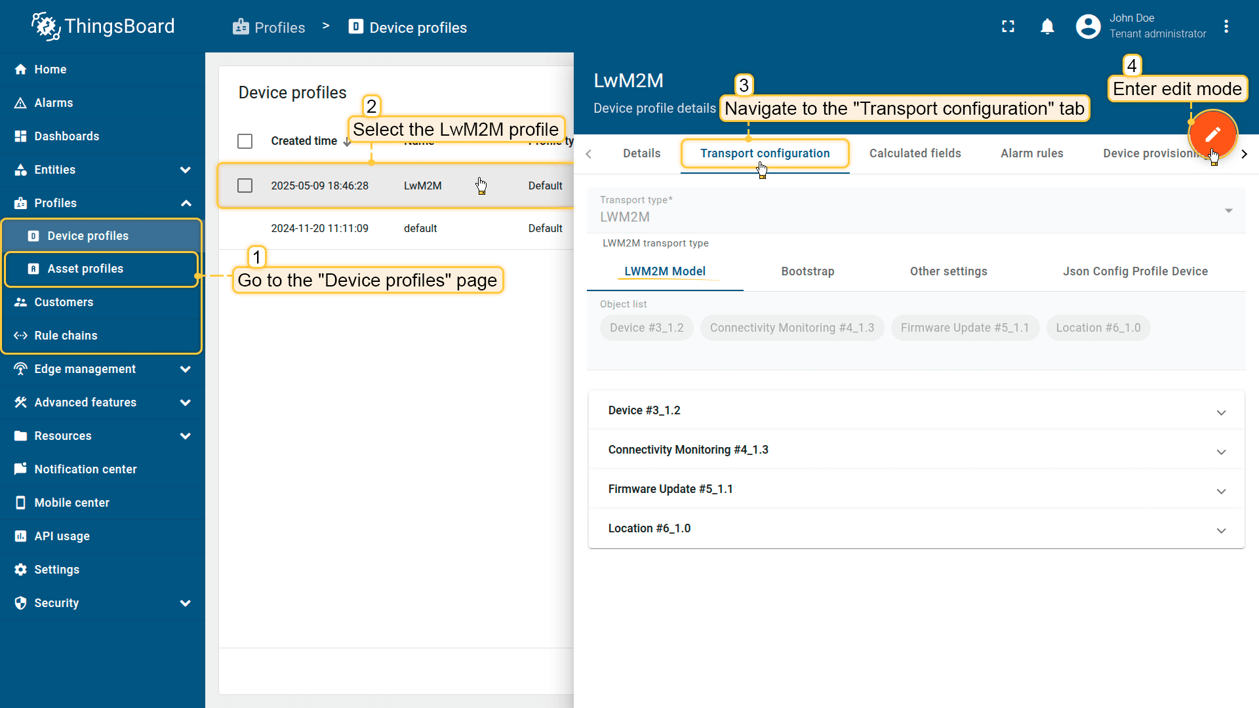Sort by the Created time column
Screen dimensions: 1259x708
coord(304,141)
